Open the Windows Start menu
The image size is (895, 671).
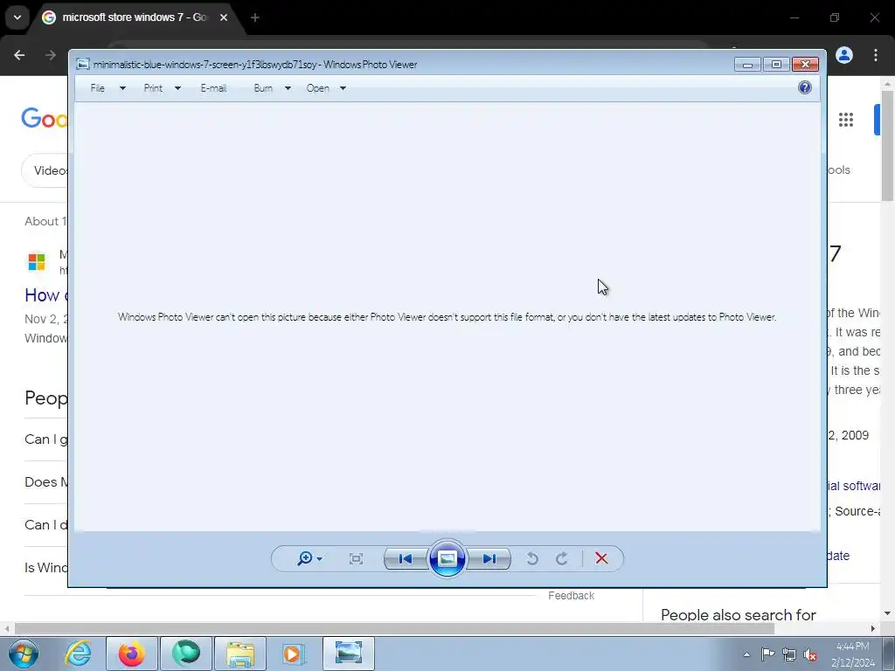coord(24,654)
